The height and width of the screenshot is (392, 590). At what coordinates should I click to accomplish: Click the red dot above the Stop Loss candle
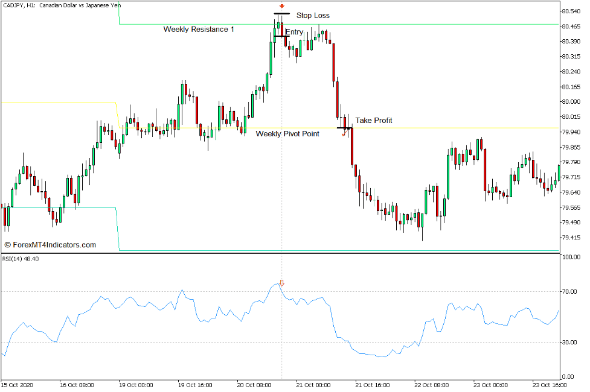point(281,5)
